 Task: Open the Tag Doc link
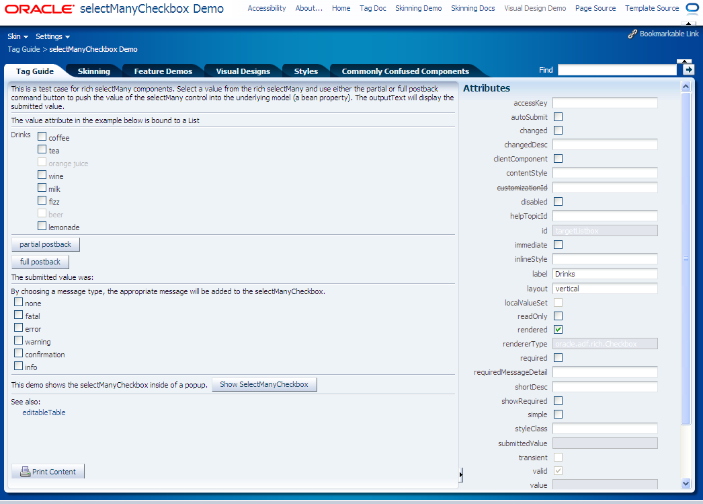[x=372, y=8]
